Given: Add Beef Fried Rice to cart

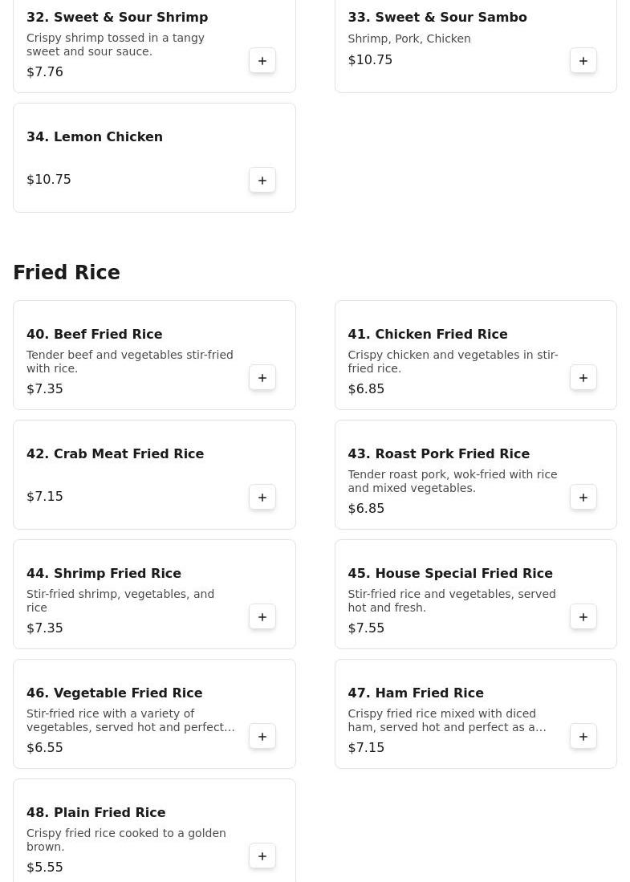Looking at the screenshot, I should [x=262, y=378].
